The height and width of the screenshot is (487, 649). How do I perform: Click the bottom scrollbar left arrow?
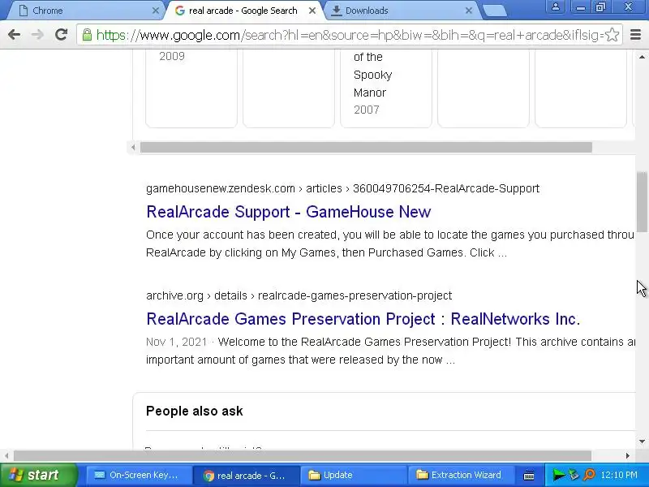click(x=6, y=456)
